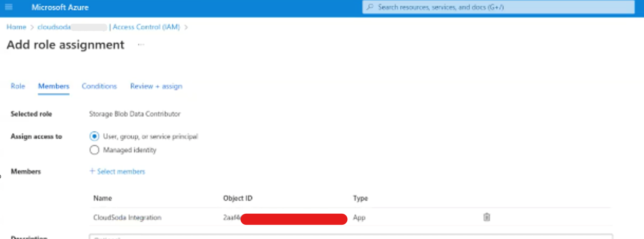
Task: Click the Object ID column header
Action: point(238,198)
